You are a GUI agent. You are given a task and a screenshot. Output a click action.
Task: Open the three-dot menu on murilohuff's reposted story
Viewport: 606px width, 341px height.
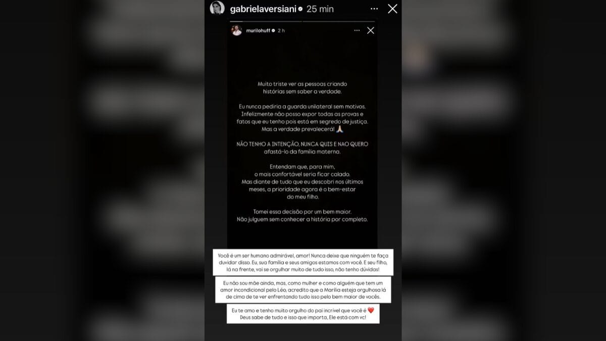pyautogui.click(x=357, y=30)
